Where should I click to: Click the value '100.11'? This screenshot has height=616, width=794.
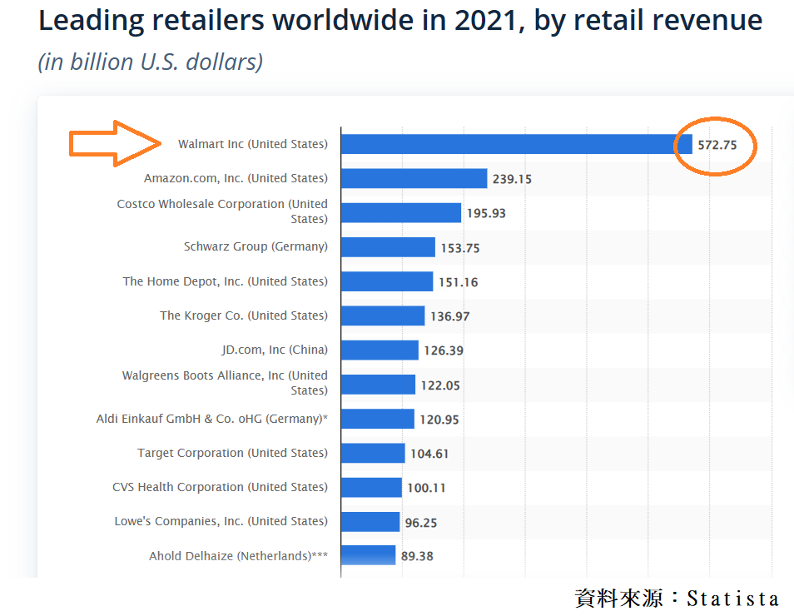point(426,488)
